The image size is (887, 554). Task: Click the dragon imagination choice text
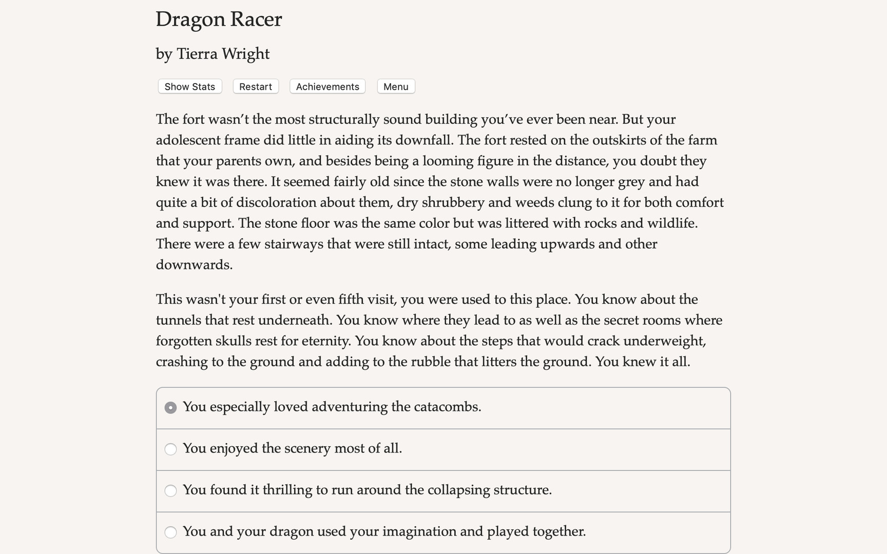click(x=384, y=532)
